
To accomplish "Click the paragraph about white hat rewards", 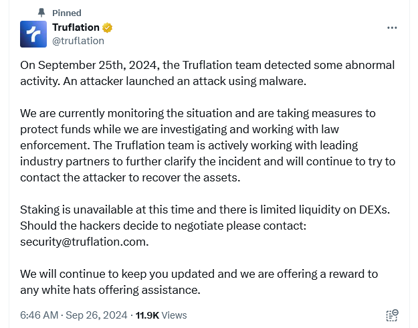I will pos(199,282).
